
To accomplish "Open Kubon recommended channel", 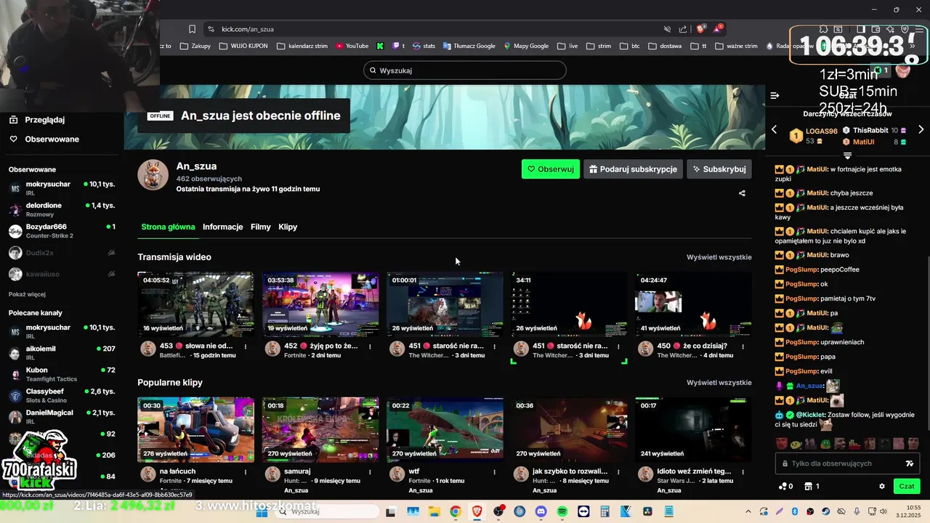I will click(62, 374).
